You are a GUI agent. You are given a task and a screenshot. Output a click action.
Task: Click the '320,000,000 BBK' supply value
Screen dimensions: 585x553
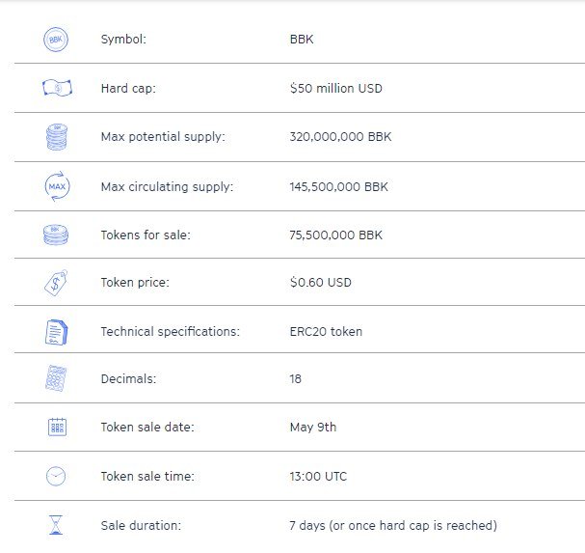click(x=340, y=136)
